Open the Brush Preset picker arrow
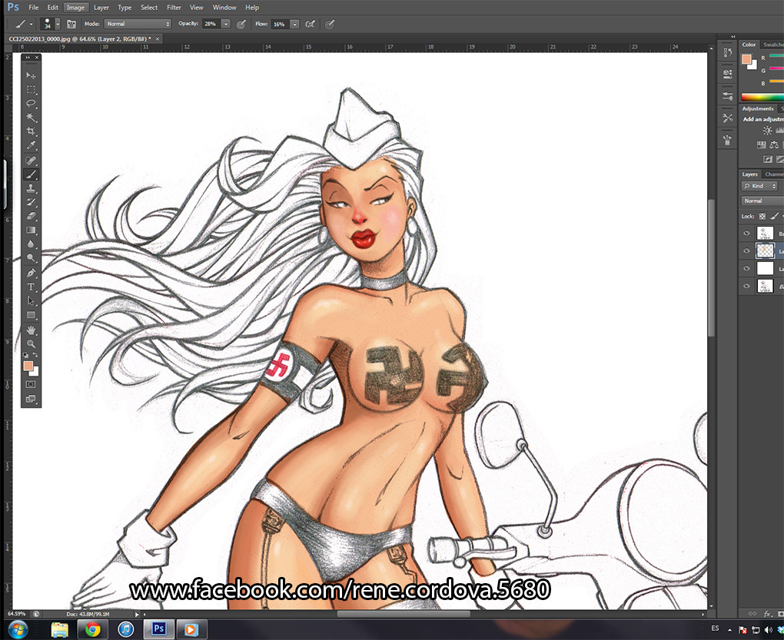 (58, 24)
